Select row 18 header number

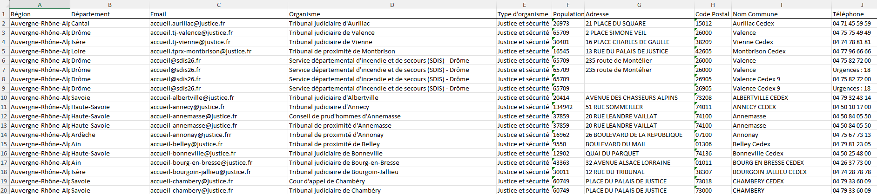4,172
